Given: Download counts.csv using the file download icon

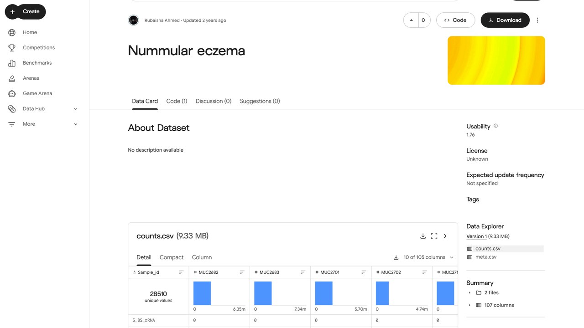Looking at the screenshot, I should [x=423, y=236].
